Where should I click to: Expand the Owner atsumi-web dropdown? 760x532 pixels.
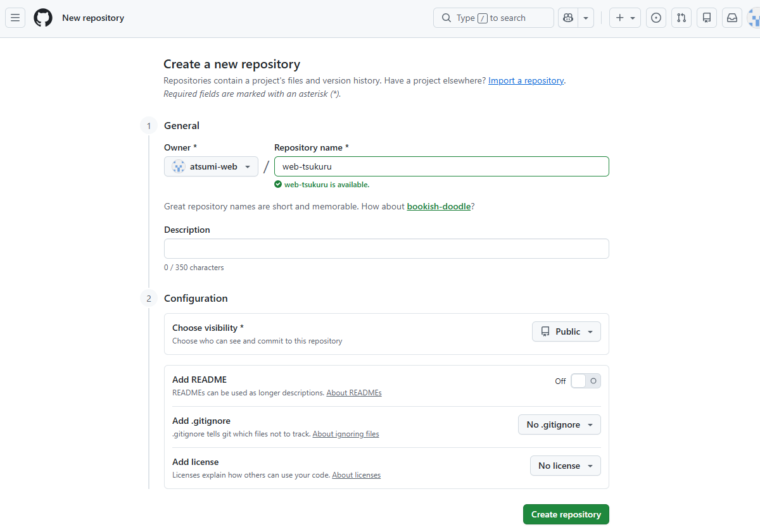coord(211,166)
